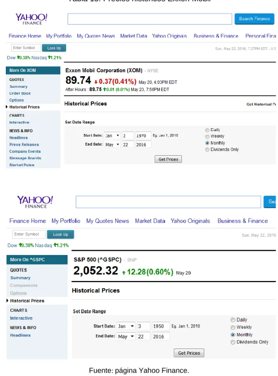This screenshot has height=376, width=278.
Task: Click End Date year field for Exxon Mobil
Action: tap(143, 145)
